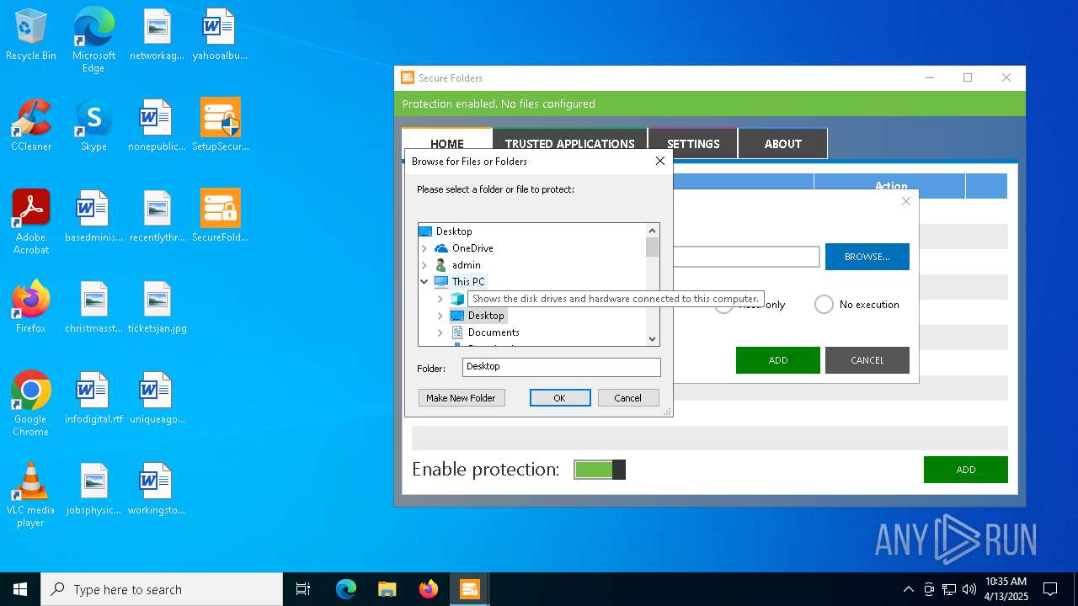
Task: Open Task View on taskbar
Action: [x=303, y=589]
